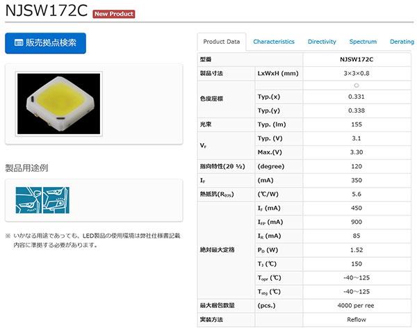
Task: Click the list icon inside 販売拠点検索 button
Action: click(19, 43)
